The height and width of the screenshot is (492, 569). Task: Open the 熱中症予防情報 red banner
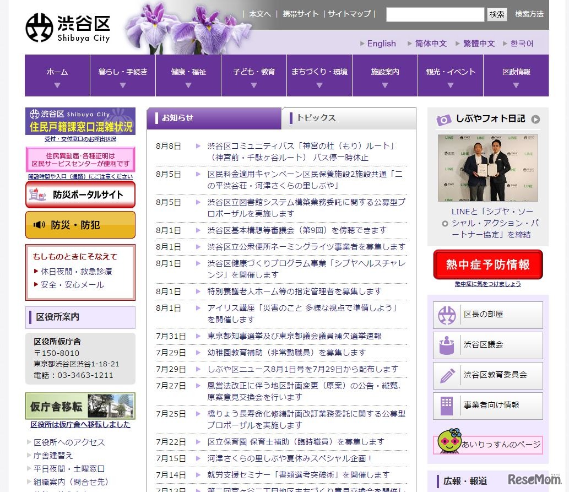tap(488, 264)
